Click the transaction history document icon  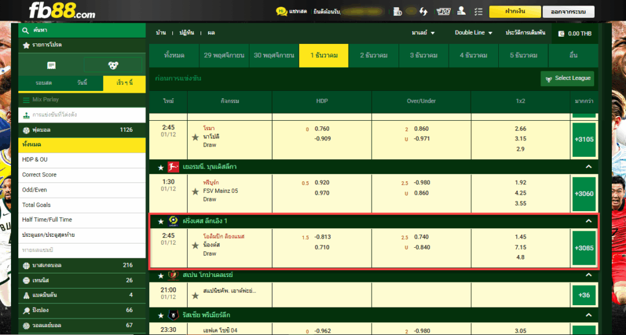[x=397, y=12]
